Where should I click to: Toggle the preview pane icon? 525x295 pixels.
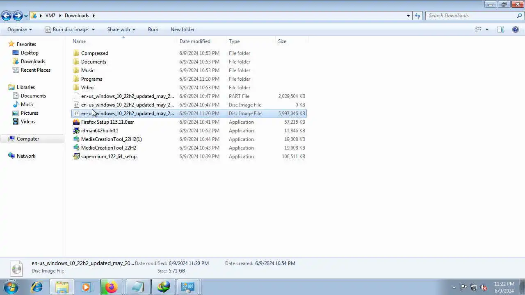(501, 29)
